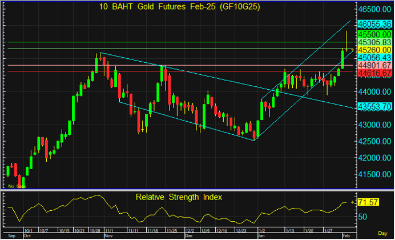
Task: Select the 43553.70 cyan channel price label
Action: click(x=374, y=107)
